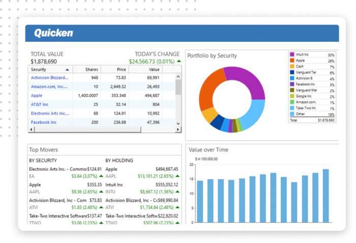Open the Electronic Arts Inc security link

(50, 113)
